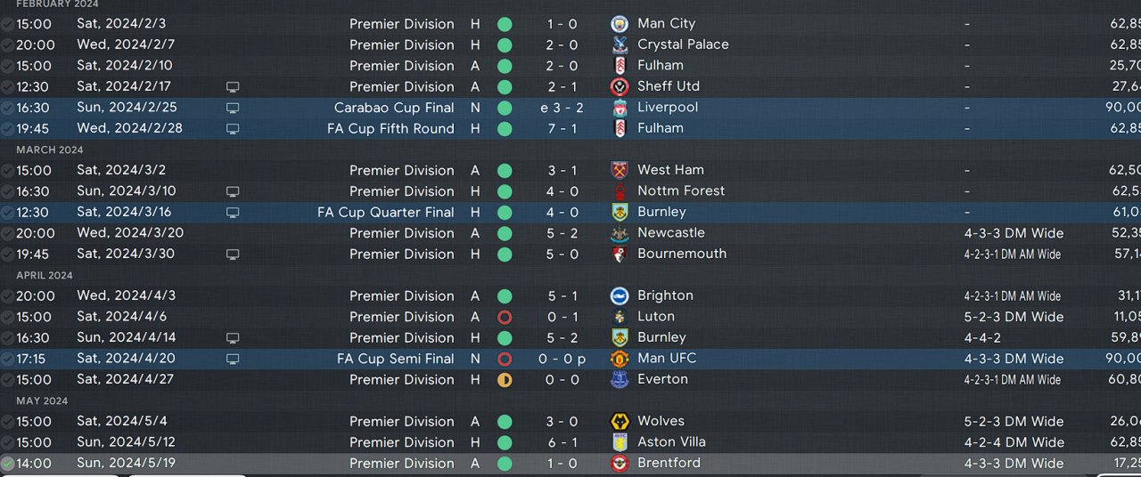Click the FA Cup Semi Final competition link
The image size is (1141, 477).
396,359
